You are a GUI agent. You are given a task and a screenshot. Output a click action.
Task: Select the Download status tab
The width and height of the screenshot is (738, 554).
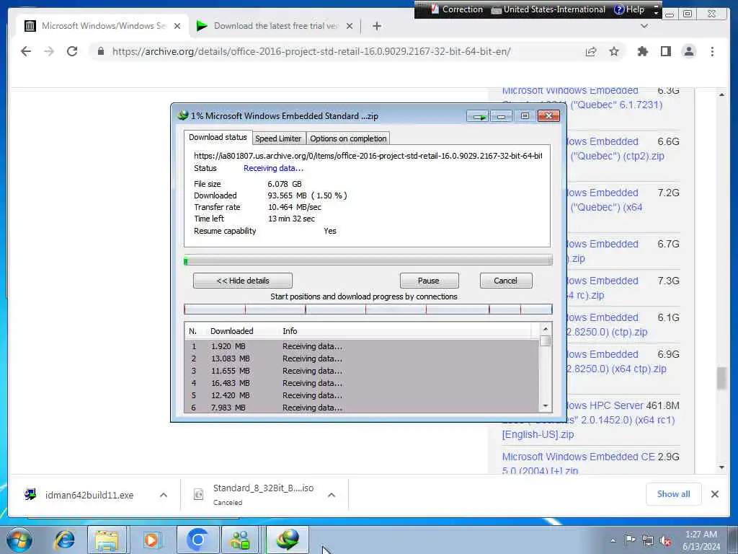[x=218, y=137]
